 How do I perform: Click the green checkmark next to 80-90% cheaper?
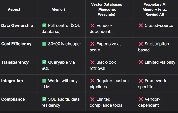pos(44,44)
